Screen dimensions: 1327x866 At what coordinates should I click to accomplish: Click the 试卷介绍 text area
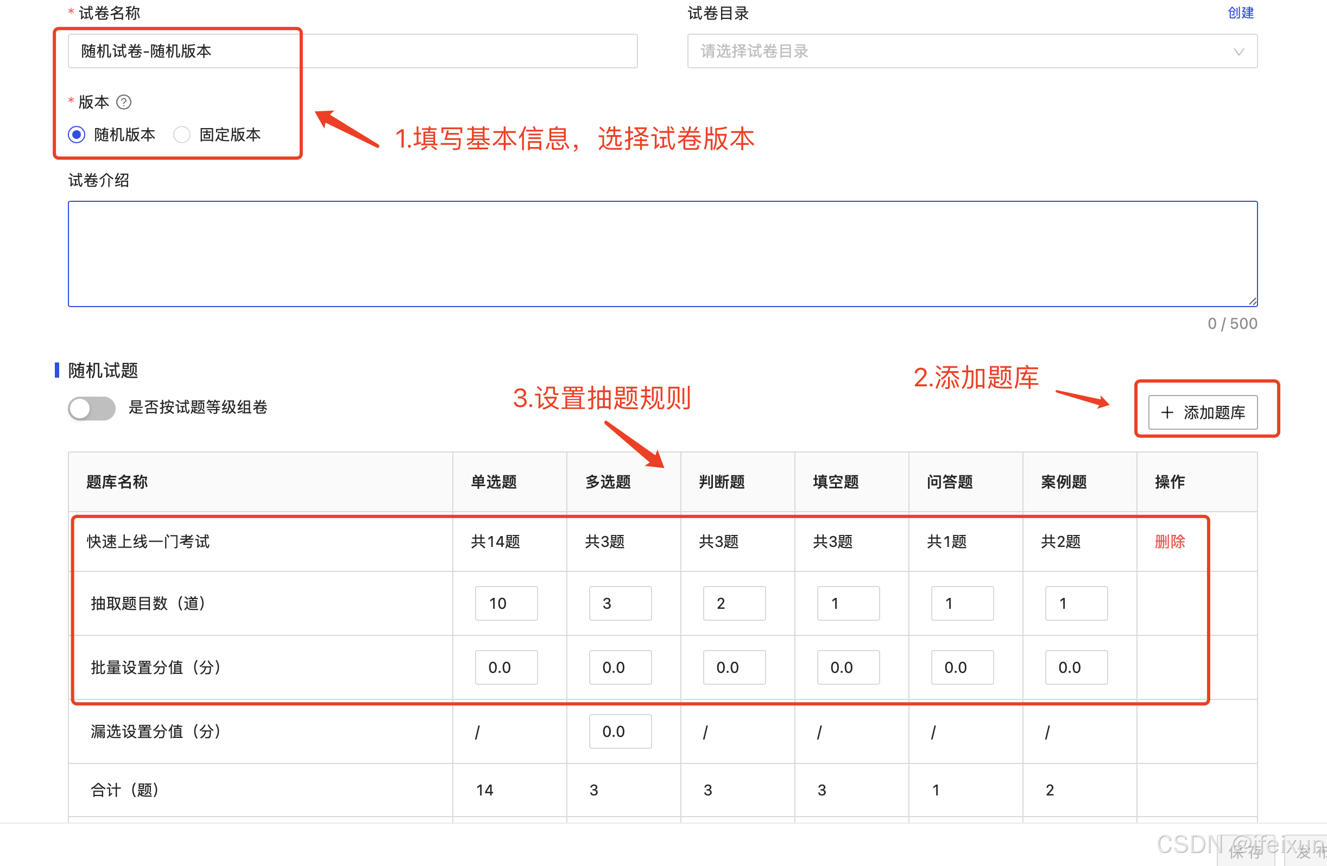pos(662,253)
